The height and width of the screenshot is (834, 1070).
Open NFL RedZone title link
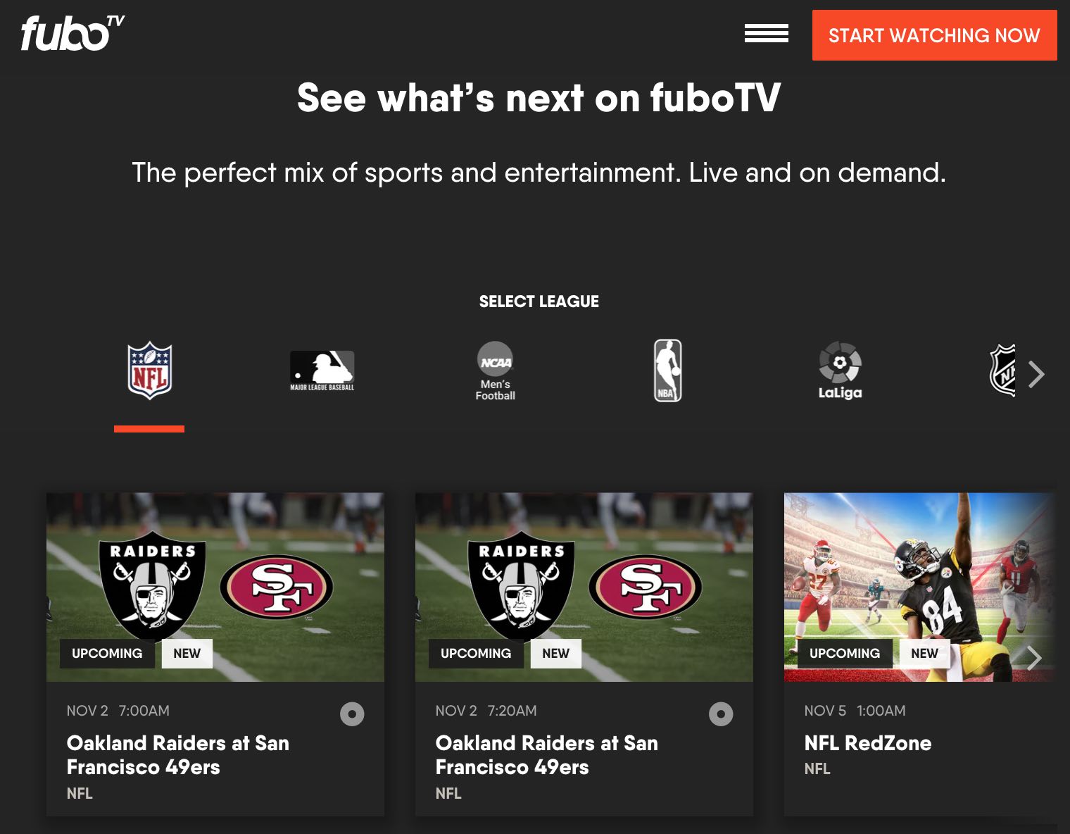[868, 743]
